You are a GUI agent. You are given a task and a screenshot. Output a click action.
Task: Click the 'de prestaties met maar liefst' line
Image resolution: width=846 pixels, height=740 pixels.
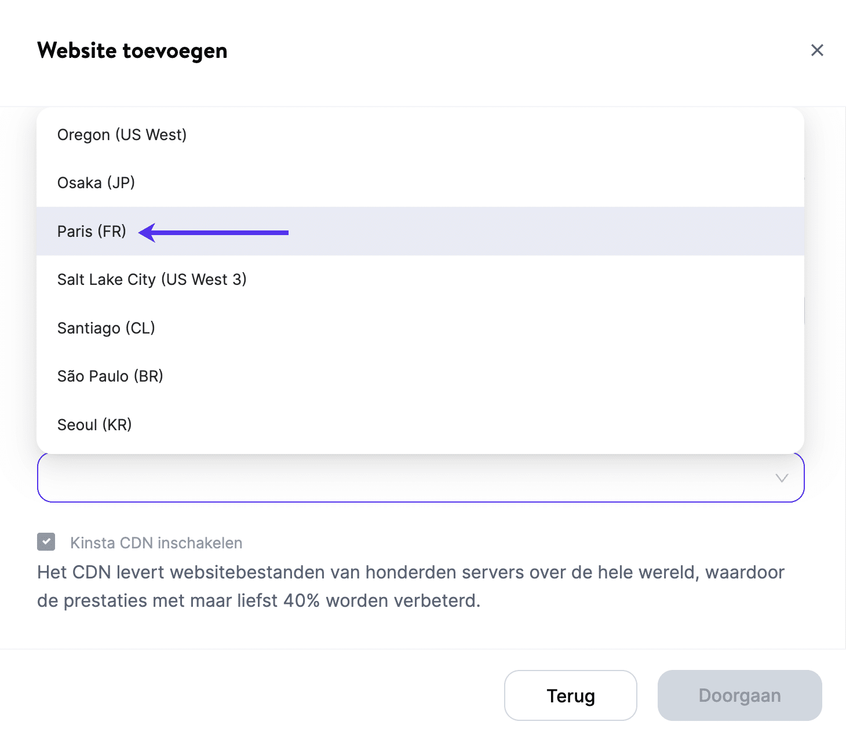pos(258,600)
